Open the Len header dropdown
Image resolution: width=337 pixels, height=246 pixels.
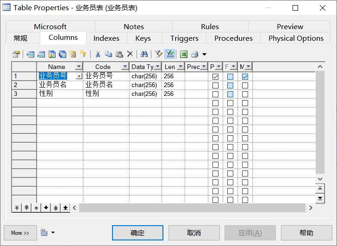pos(181,67)
